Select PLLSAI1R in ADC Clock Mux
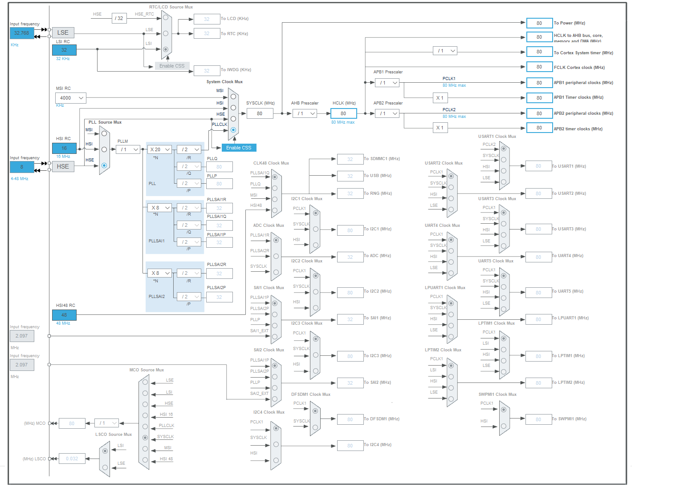 point(276,240)
